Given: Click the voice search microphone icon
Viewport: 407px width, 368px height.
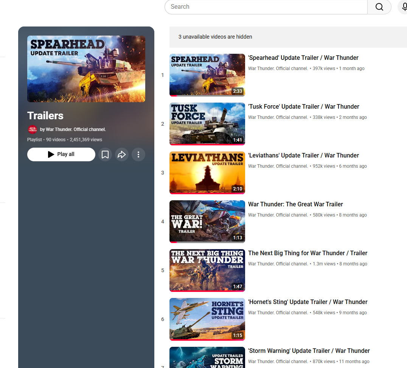Looking at the screenshot, I should [x=404, y=7].
